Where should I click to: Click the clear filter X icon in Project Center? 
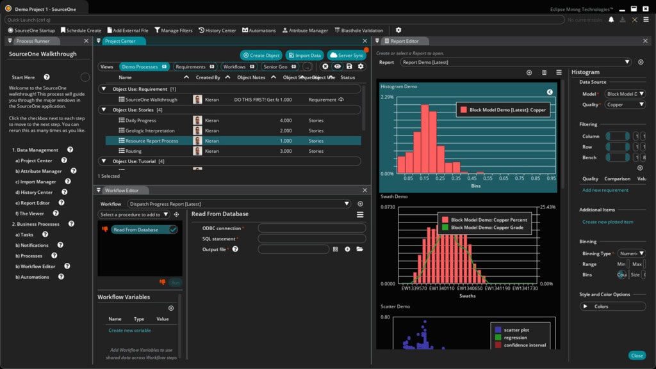click(x=325, y=67)
